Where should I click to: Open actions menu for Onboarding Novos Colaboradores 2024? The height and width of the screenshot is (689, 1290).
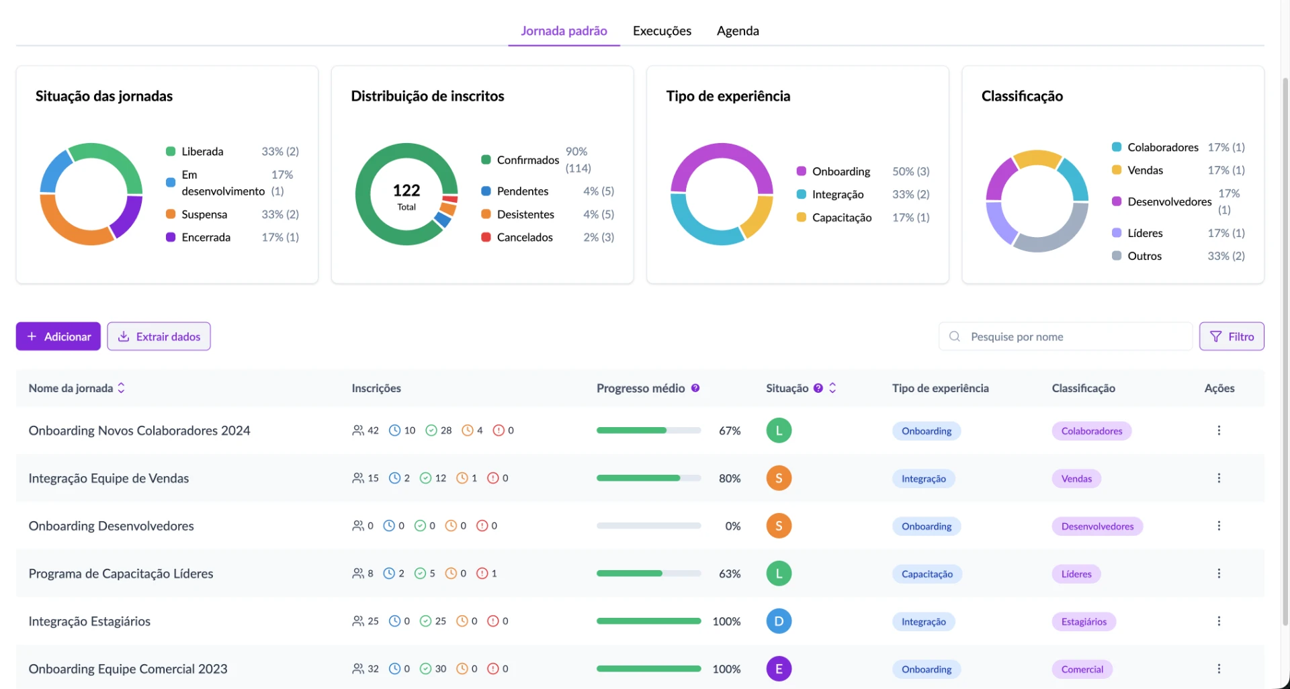coord(1219,430)
